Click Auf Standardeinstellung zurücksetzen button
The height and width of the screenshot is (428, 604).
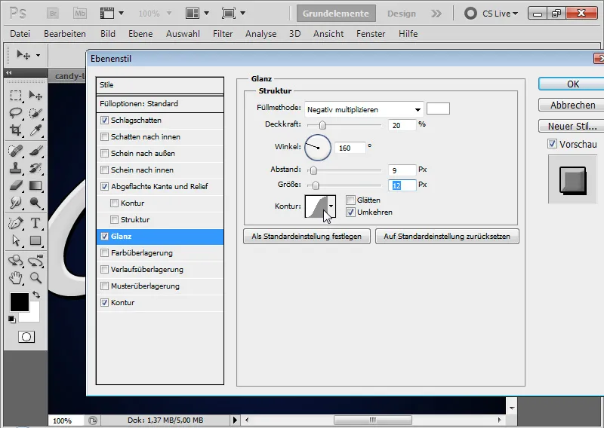[447, 236]
